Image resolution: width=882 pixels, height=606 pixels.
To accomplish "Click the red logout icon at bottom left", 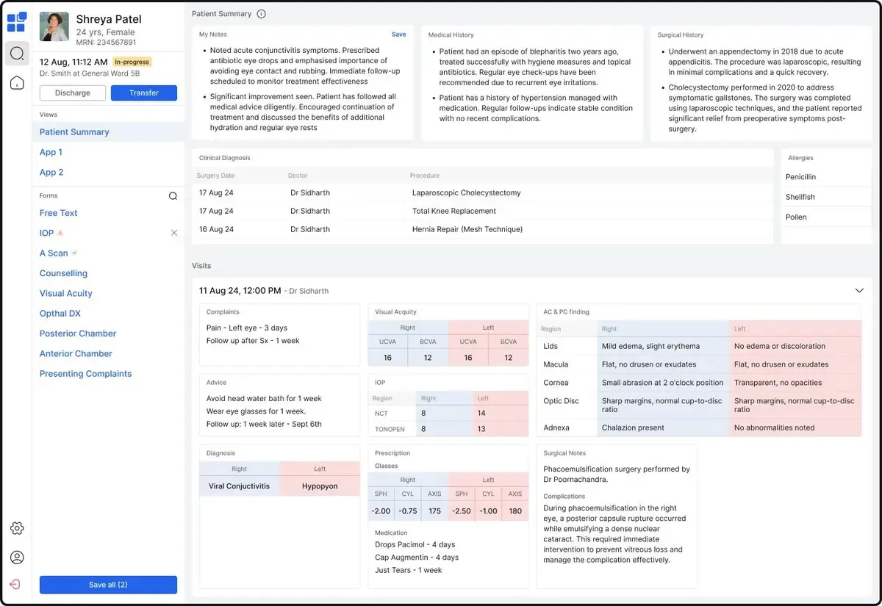I will 17,584.
